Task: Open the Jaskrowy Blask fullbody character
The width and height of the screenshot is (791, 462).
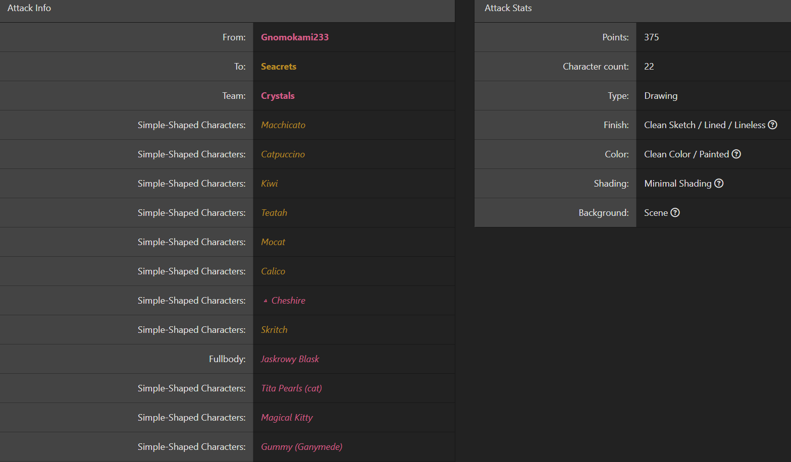Action: coord(290,359)
